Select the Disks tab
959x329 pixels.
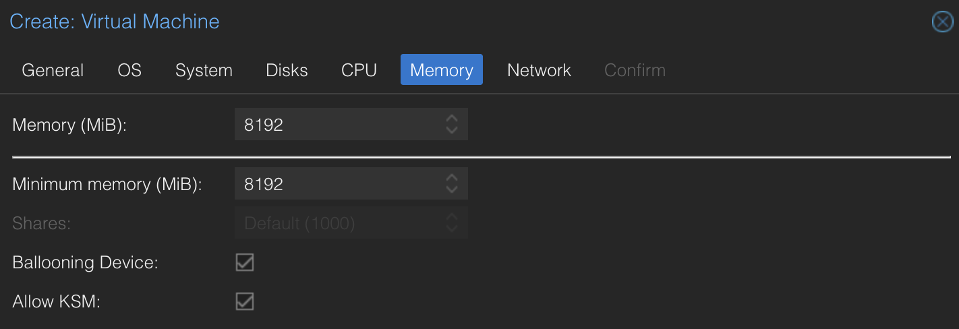(287, 70)
